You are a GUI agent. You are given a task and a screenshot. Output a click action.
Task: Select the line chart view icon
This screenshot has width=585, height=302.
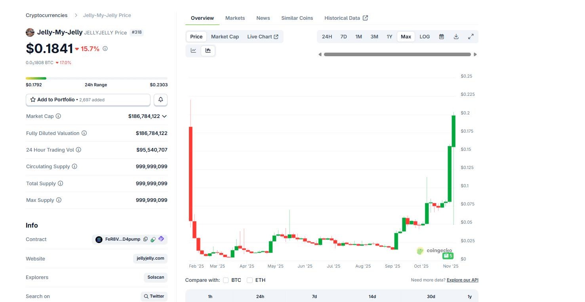(193, 50)
